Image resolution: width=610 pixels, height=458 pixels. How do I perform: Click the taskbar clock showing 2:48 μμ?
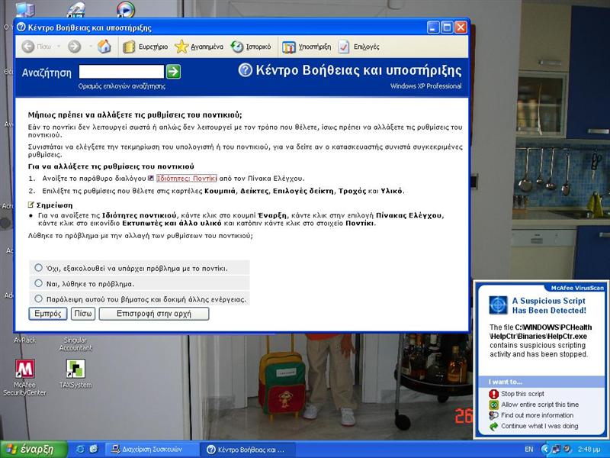click(589, 450)
